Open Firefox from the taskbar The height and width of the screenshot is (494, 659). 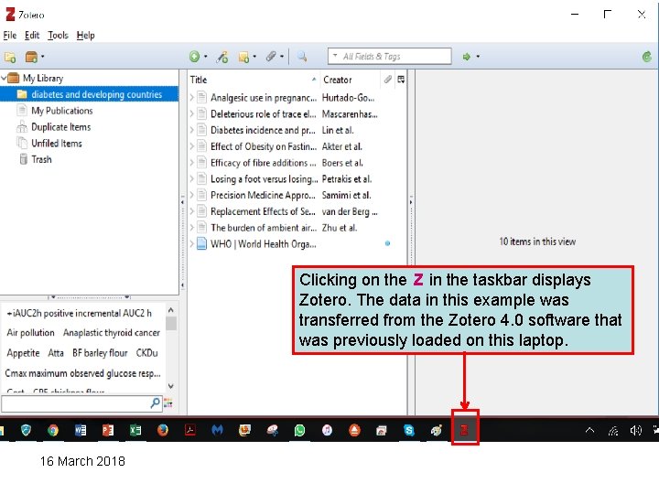(x=163, y=430)
